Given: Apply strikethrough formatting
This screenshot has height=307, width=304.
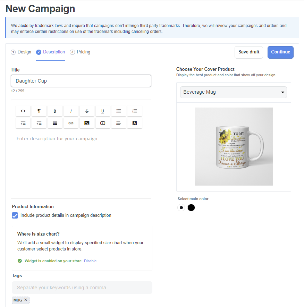Looking at the screenshot, I should [87, 111].
